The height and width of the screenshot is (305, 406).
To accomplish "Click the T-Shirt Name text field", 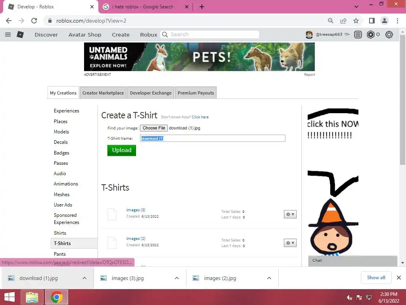I will 213,138.
